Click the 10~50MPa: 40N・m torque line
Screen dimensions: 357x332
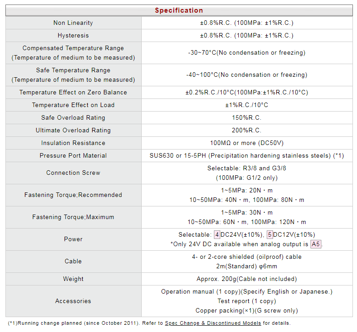pos(247,200)
